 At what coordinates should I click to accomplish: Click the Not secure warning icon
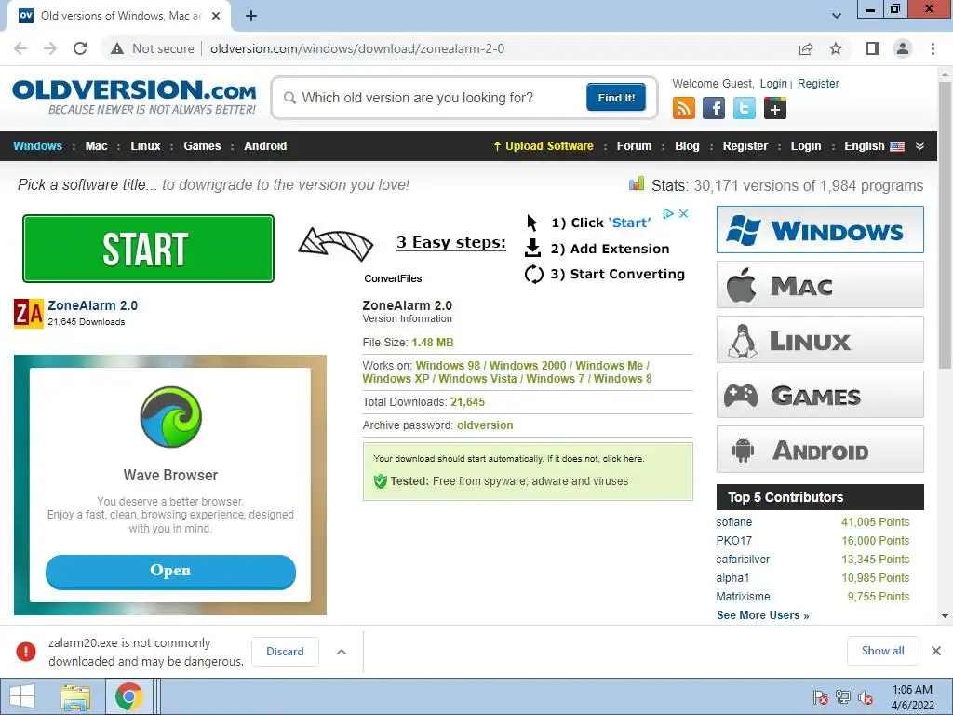[117, 48]
